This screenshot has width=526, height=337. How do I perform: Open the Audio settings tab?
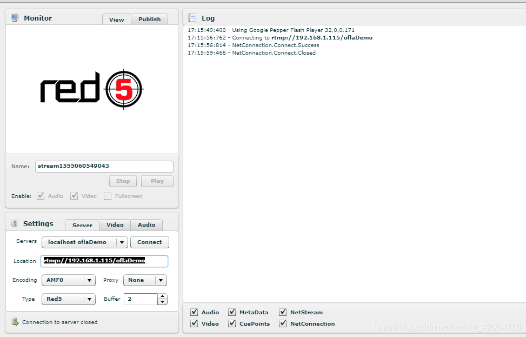point(147,224)
